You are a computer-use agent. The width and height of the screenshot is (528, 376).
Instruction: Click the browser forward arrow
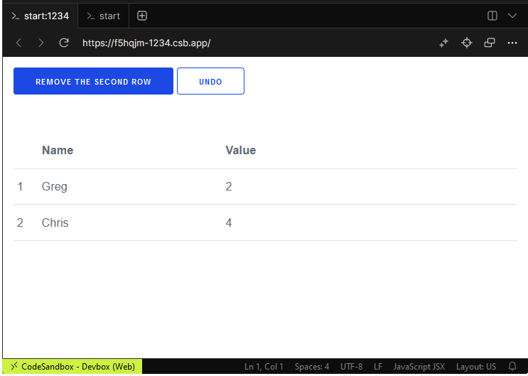pyautogui.click(x=41, y=43)
